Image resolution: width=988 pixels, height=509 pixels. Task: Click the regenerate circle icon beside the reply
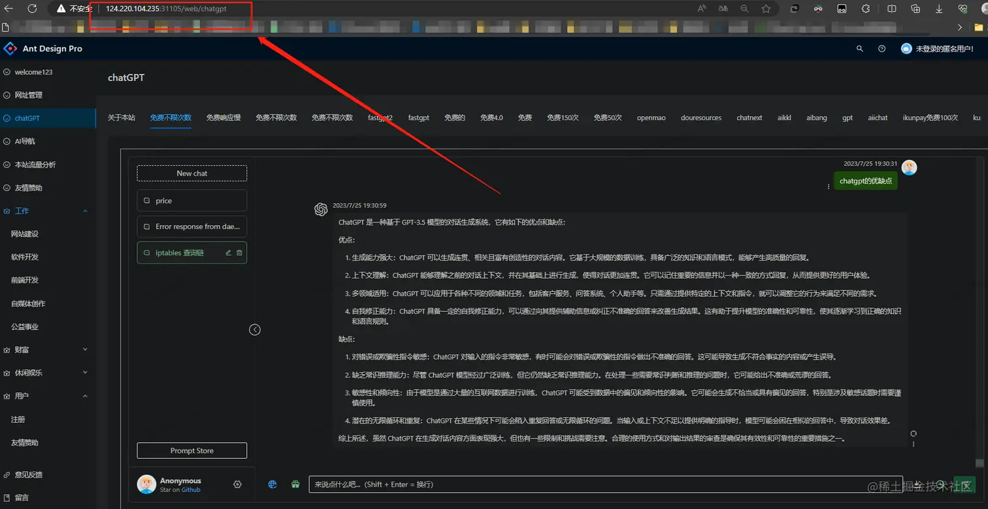click(914, 433)
